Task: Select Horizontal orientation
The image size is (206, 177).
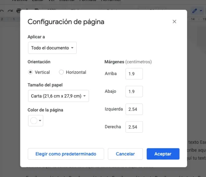Action: 61,72
